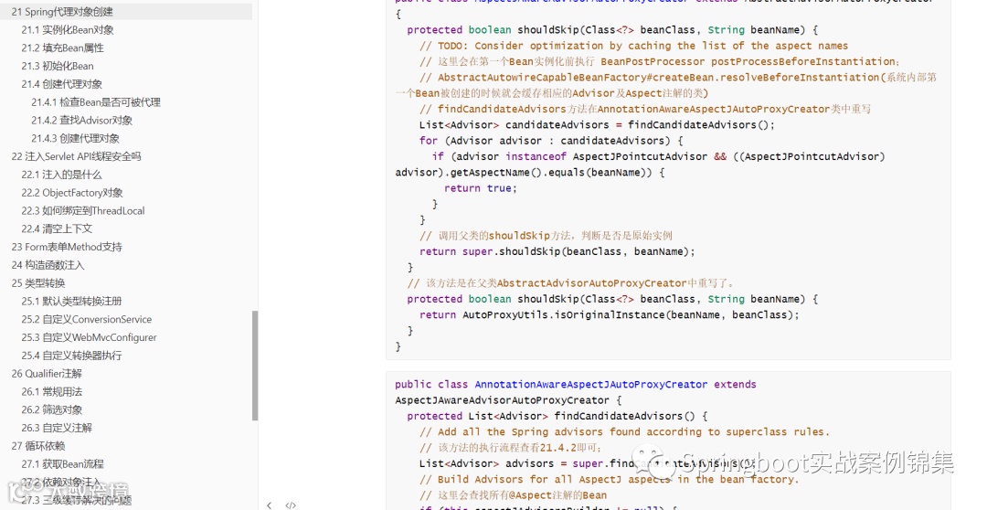Jump to 21.4.2 查找Advisor对象
987x510 pixels.
[x=82, y=121]
